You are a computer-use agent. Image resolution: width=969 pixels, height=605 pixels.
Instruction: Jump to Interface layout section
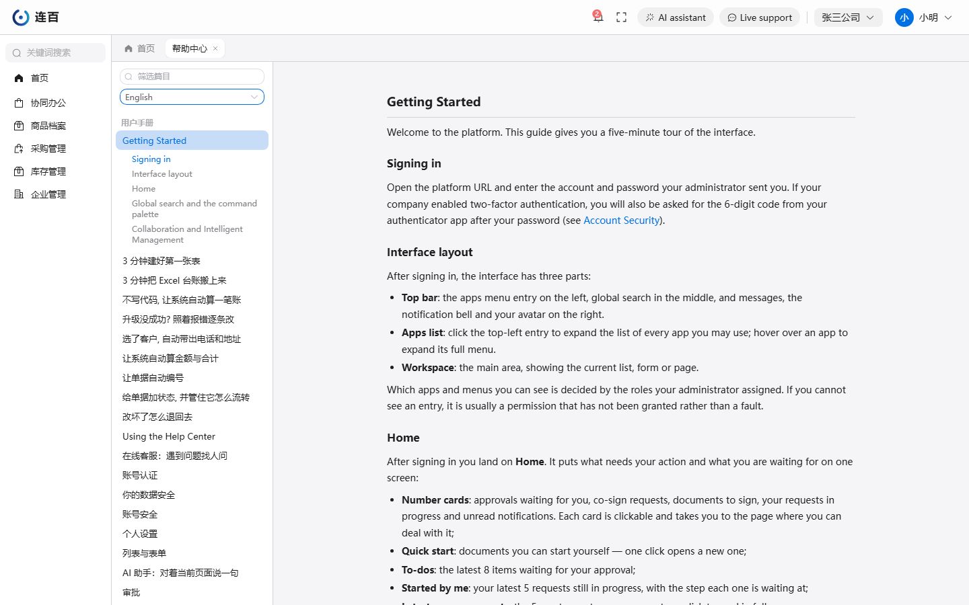(x=162, y=174)
